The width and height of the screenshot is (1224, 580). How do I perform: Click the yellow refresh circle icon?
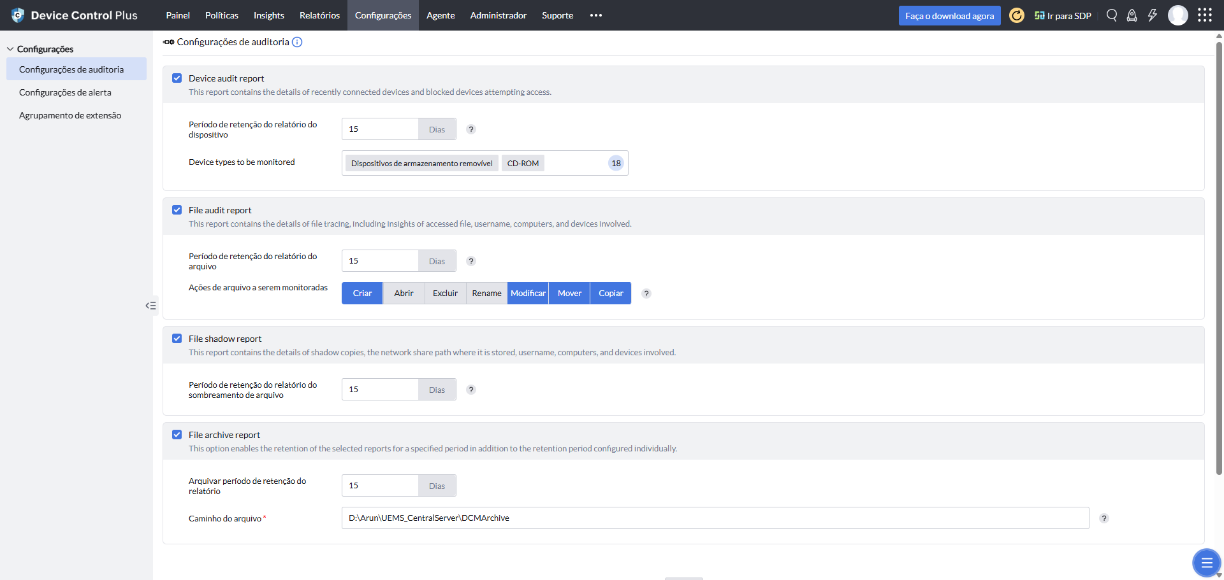[x=1017, y=15]
